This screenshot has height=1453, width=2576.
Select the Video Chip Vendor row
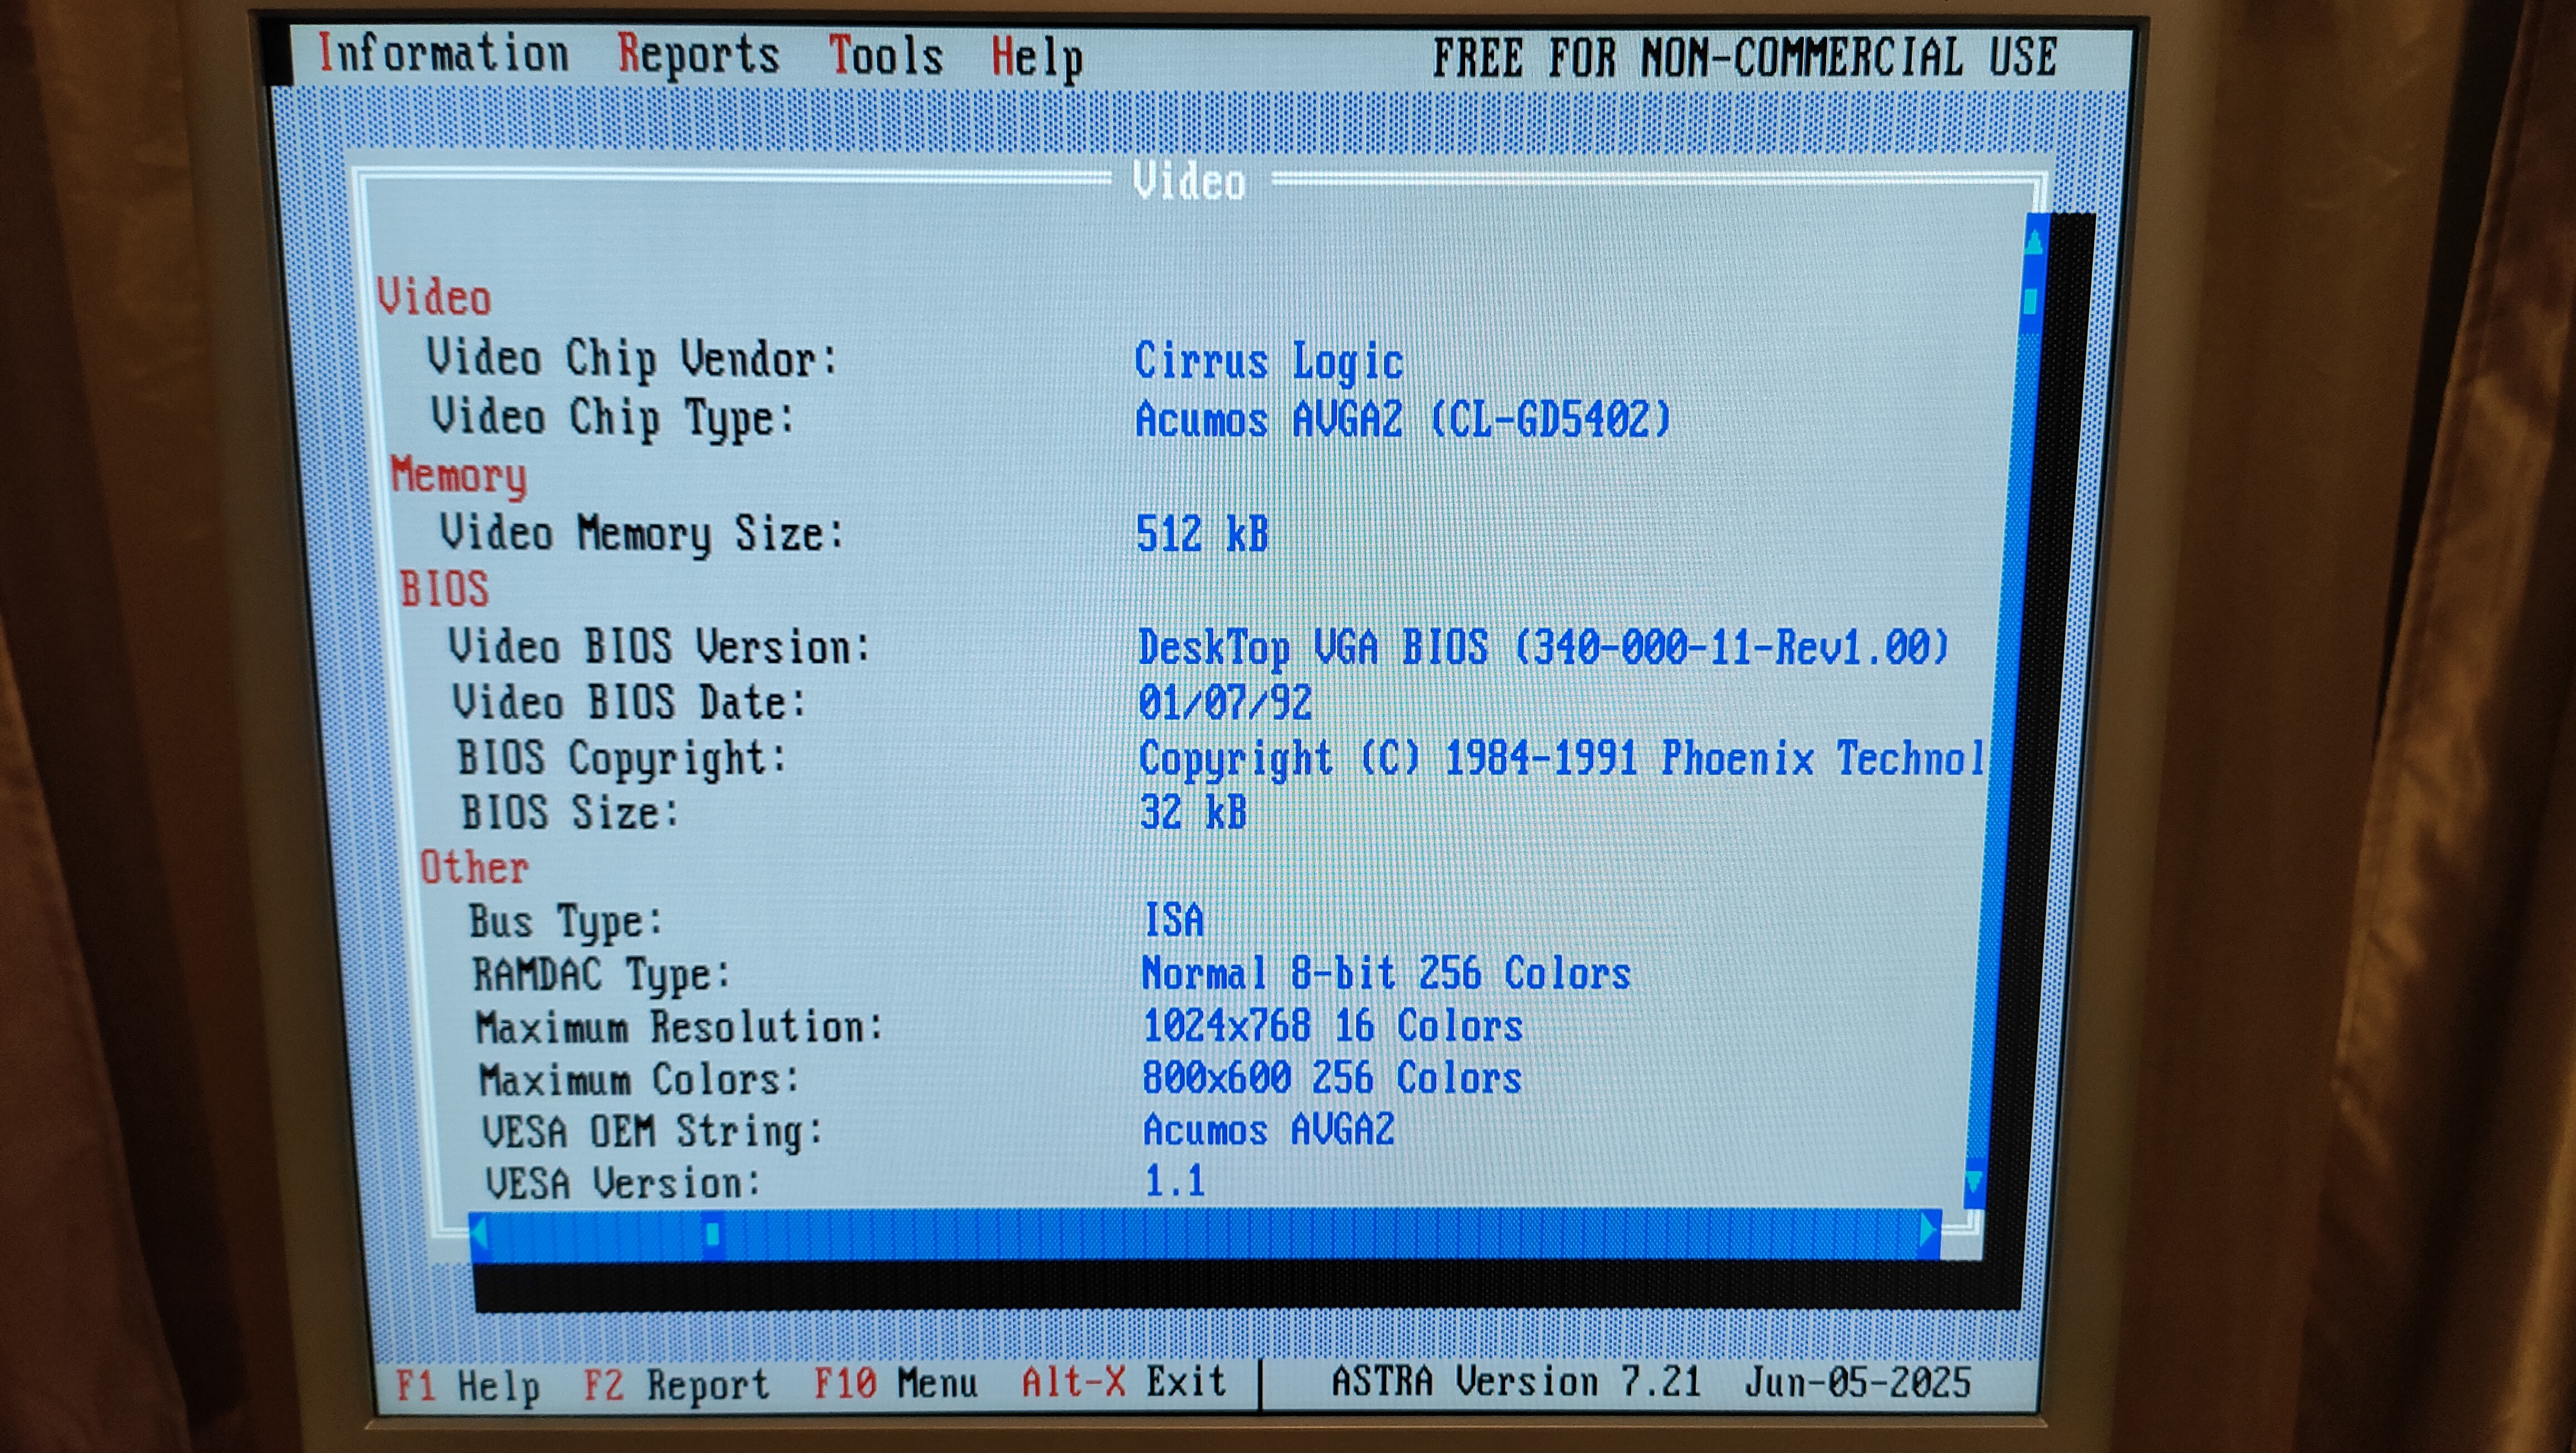click(x=632, y=359)
